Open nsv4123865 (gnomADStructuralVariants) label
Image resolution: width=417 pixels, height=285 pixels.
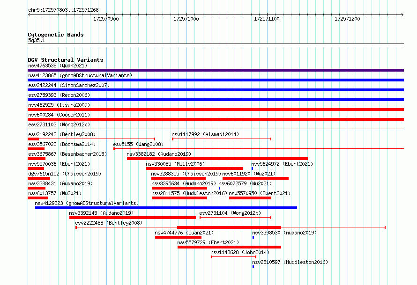click(x=80, y=75)
